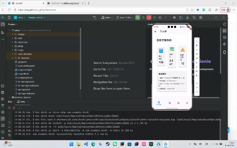Open the entry run configuration dropdown

coord(107,17)
